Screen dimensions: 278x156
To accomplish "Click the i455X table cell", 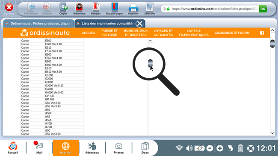I will pyautogui.click(x=64, y=120).
